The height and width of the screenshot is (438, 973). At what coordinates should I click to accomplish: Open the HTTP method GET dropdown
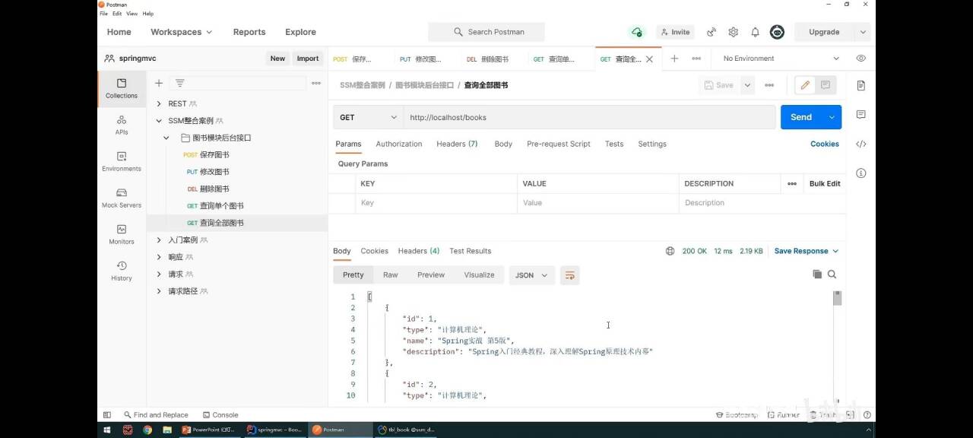point(368,117)
